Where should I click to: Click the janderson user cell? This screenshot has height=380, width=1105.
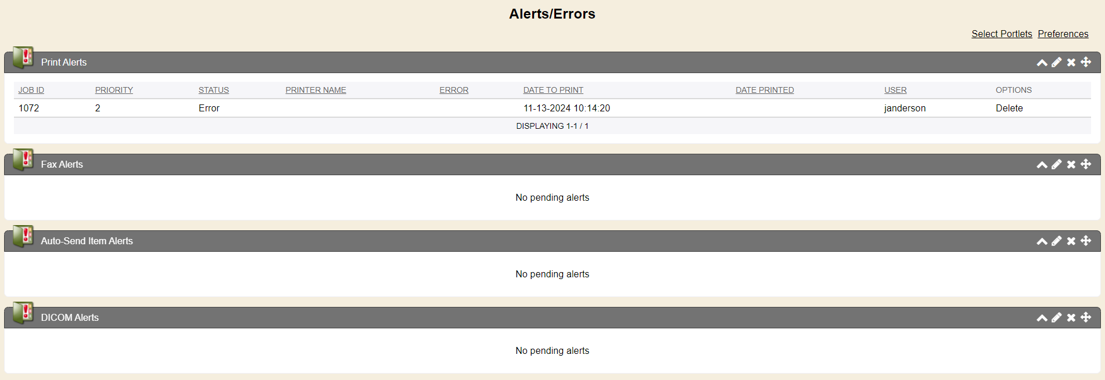click(905, 108)
